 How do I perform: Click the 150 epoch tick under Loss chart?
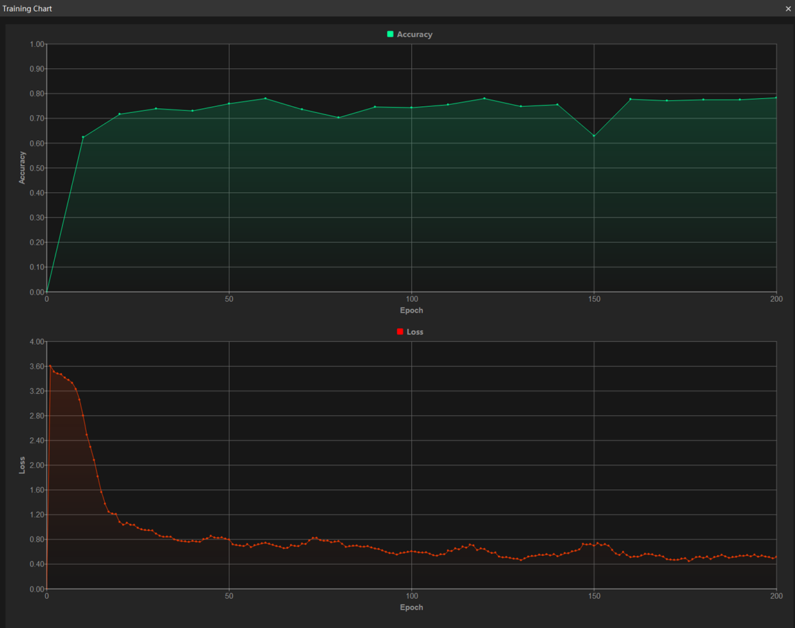(x=594, y=596)
